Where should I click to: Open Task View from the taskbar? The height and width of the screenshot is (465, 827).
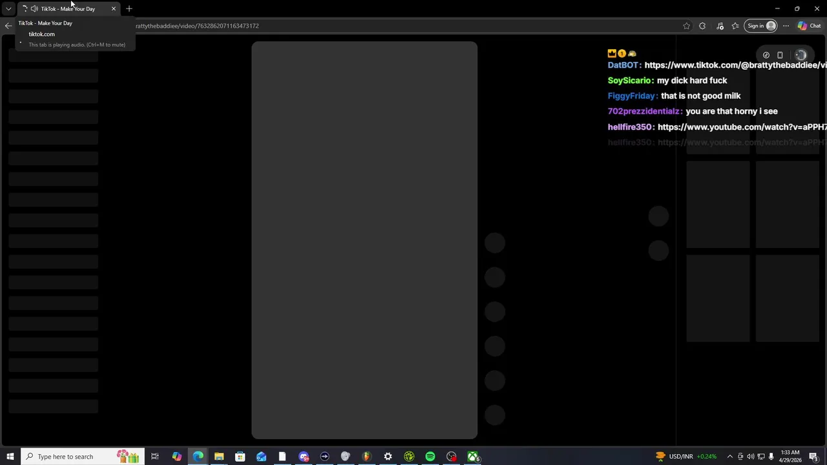(x=155, y=457)
